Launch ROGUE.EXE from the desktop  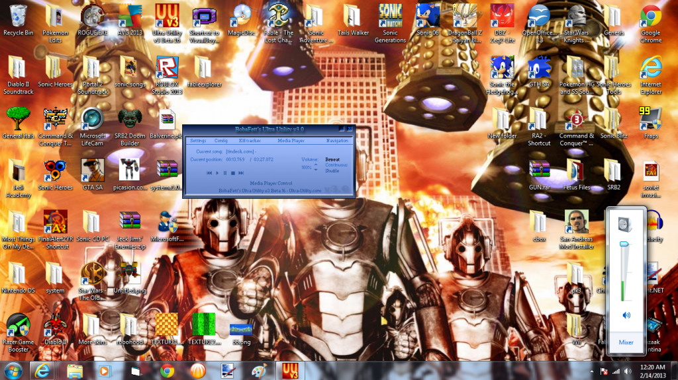coord(93,20)
